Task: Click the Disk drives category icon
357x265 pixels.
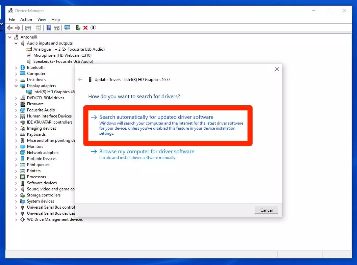Action: click(23, 80)
